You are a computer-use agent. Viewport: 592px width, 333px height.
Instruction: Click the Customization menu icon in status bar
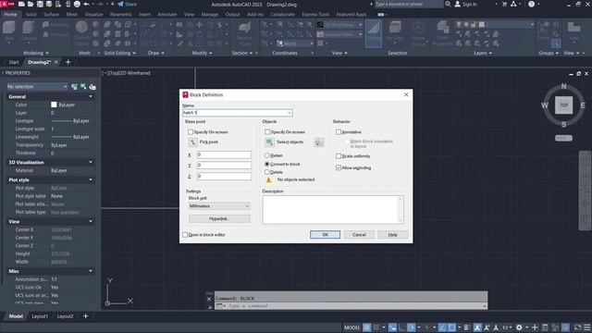point(587,327)
